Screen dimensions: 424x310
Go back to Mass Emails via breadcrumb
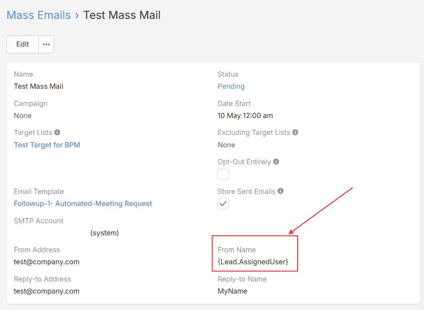39,15
